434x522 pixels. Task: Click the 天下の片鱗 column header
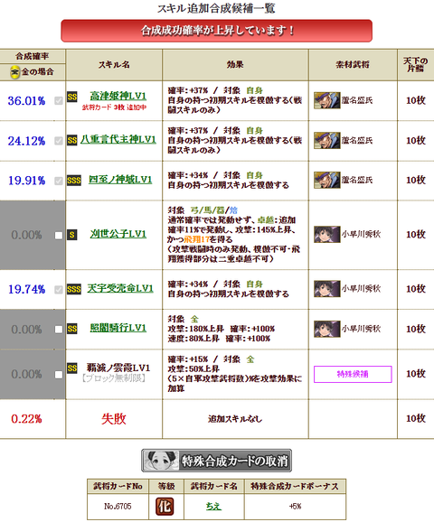pos(415,65)
